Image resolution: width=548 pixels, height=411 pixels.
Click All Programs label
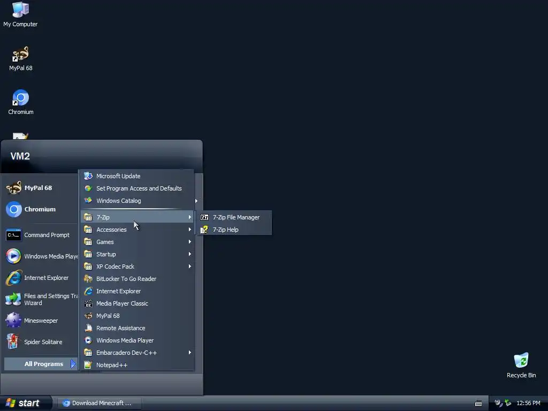(x=44, y=364)
